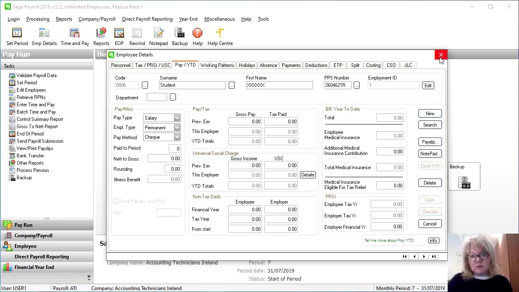Open the Help toolbar icon
The height and width of the screenshot is (292, 519).
[197, 37]
